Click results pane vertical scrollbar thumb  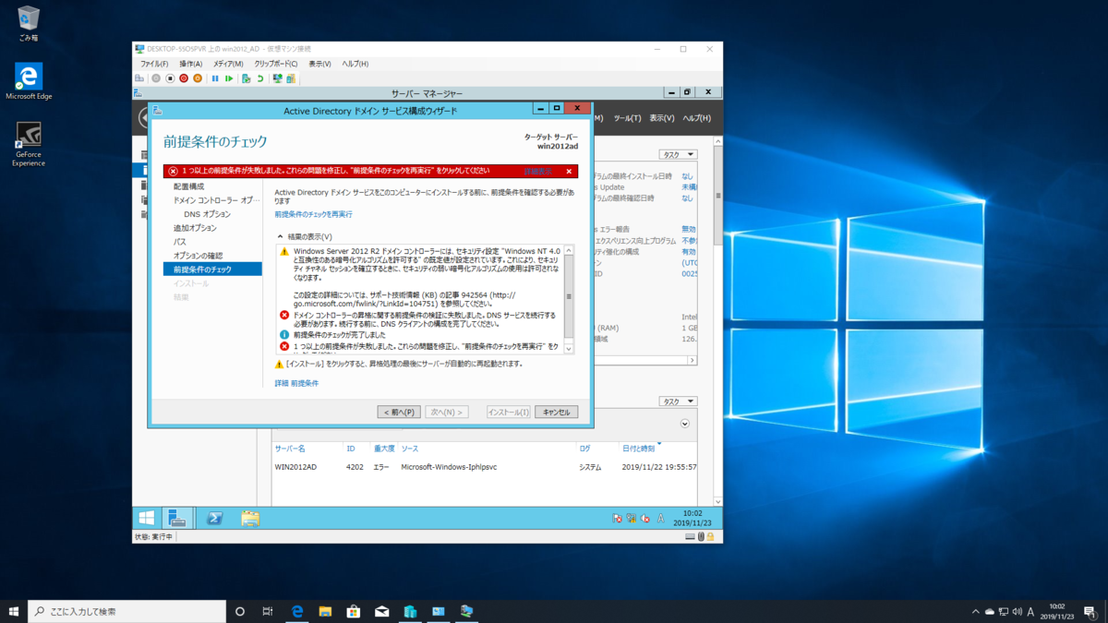tap(569, 296)
